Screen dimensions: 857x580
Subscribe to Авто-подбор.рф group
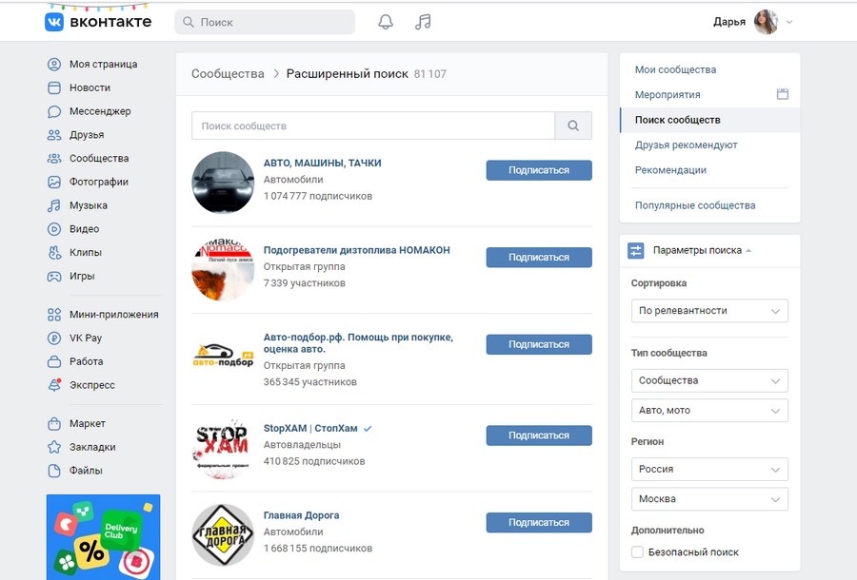[539, 344]
